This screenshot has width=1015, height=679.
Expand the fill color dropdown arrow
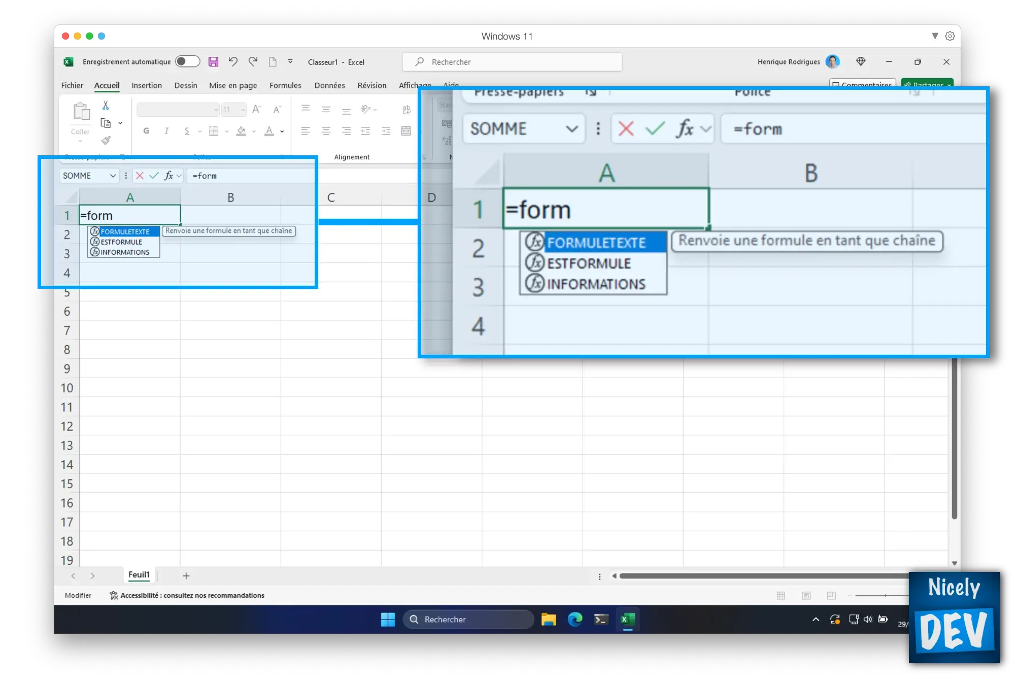254,131
